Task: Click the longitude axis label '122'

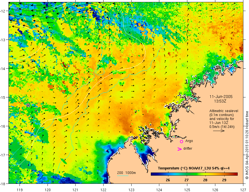Action: tap(103, 190)
